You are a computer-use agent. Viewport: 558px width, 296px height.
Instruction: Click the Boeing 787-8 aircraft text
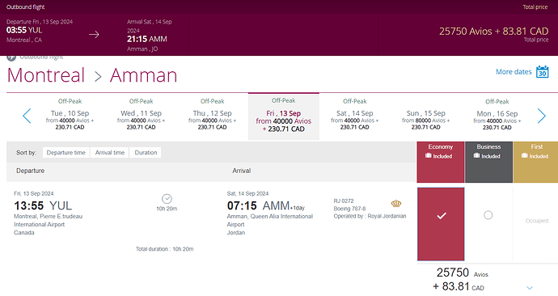[x=349, y=209]
